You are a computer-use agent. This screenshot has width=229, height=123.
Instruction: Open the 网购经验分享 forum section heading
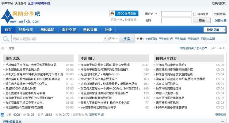pos(12,121)
